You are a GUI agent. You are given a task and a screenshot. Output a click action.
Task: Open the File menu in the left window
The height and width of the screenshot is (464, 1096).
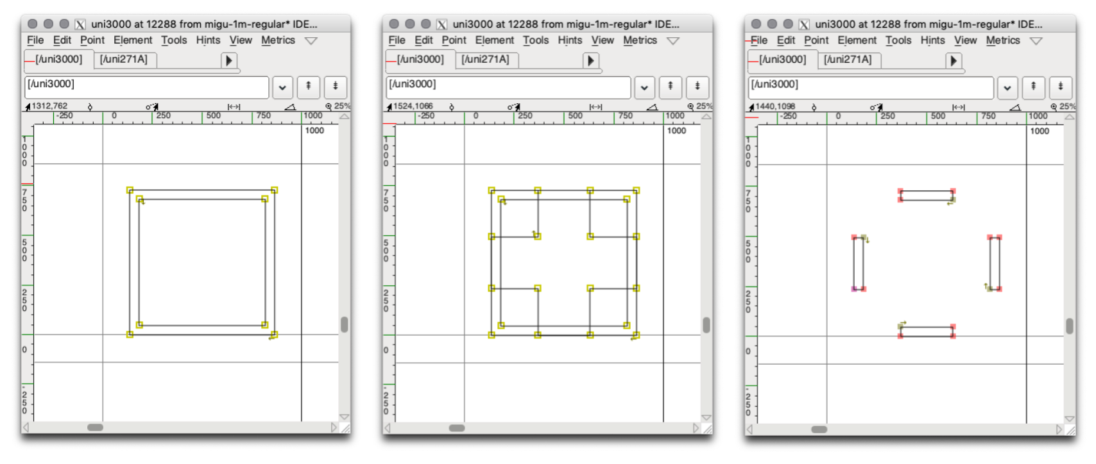35,40
